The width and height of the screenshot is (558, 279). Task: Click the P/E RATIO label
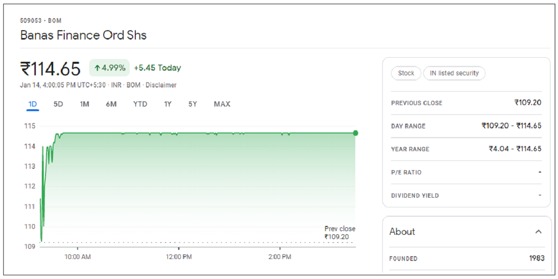406,173
